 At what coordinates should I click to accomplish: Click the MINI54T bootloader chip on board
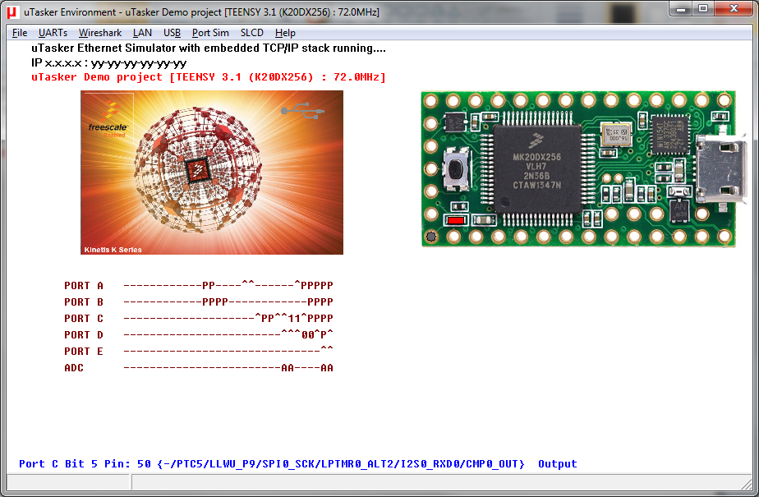coord(669,134)
